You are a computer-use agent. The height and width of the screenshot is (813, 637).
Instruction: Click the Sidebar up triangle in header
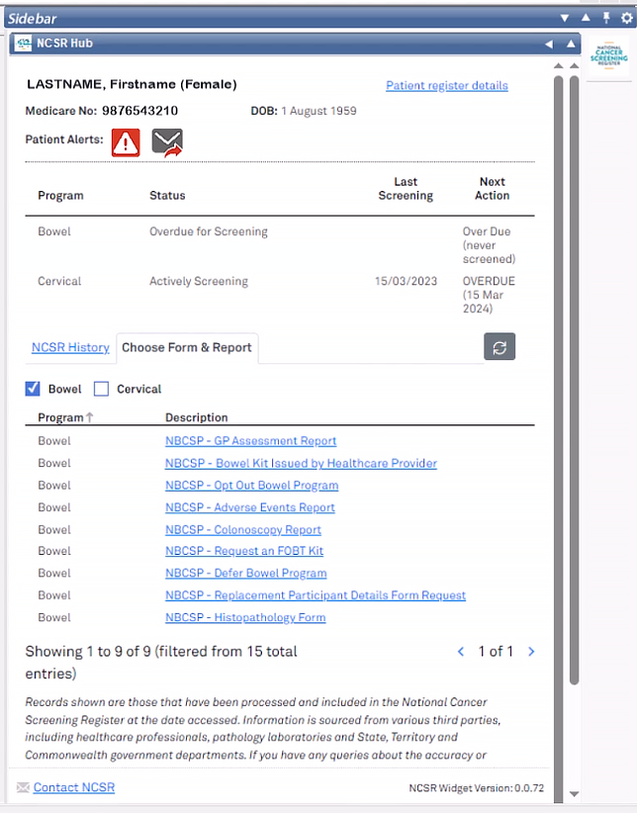coord(586,18)
